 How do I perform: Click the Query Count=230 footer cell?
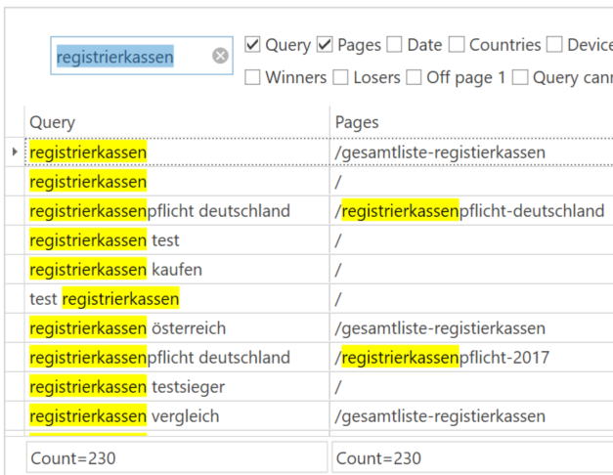tap(177, 457)
